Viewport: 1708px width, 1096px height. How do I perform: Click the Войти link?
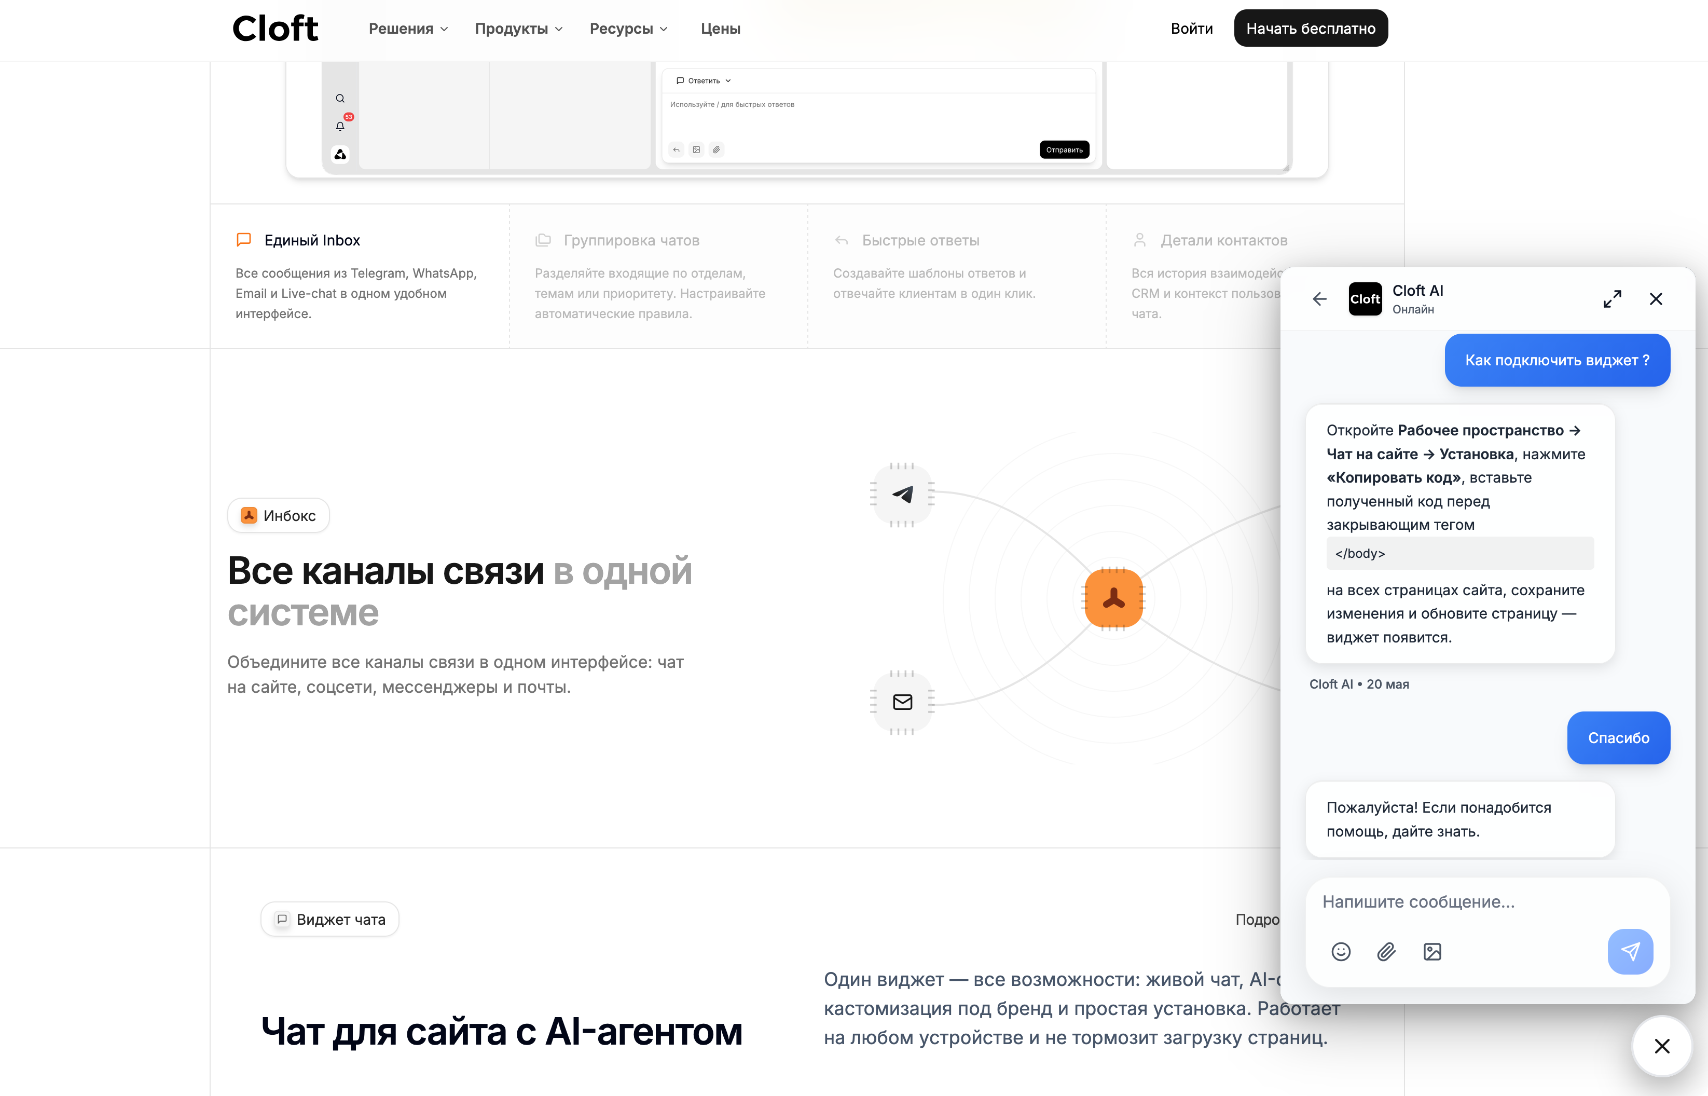pos(1192,29)
